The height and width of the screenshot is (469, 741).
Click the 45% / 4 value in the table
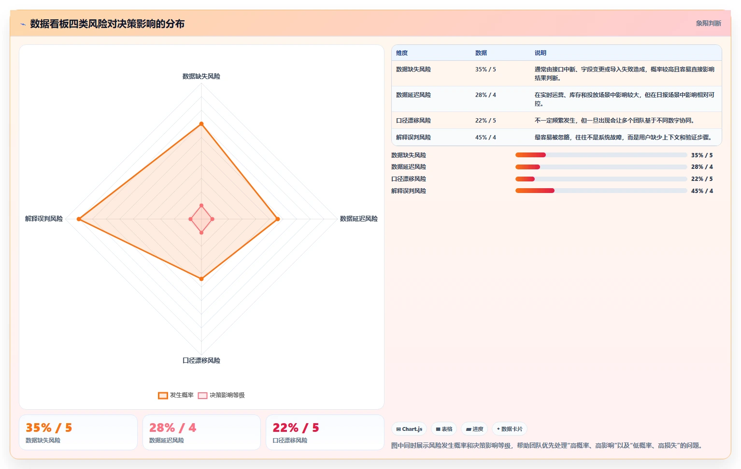(485, 138)
